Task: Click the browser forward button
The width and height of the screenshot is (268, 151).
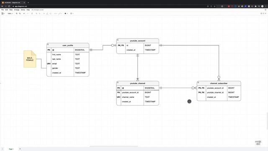Action: click(x=5, y=6)
